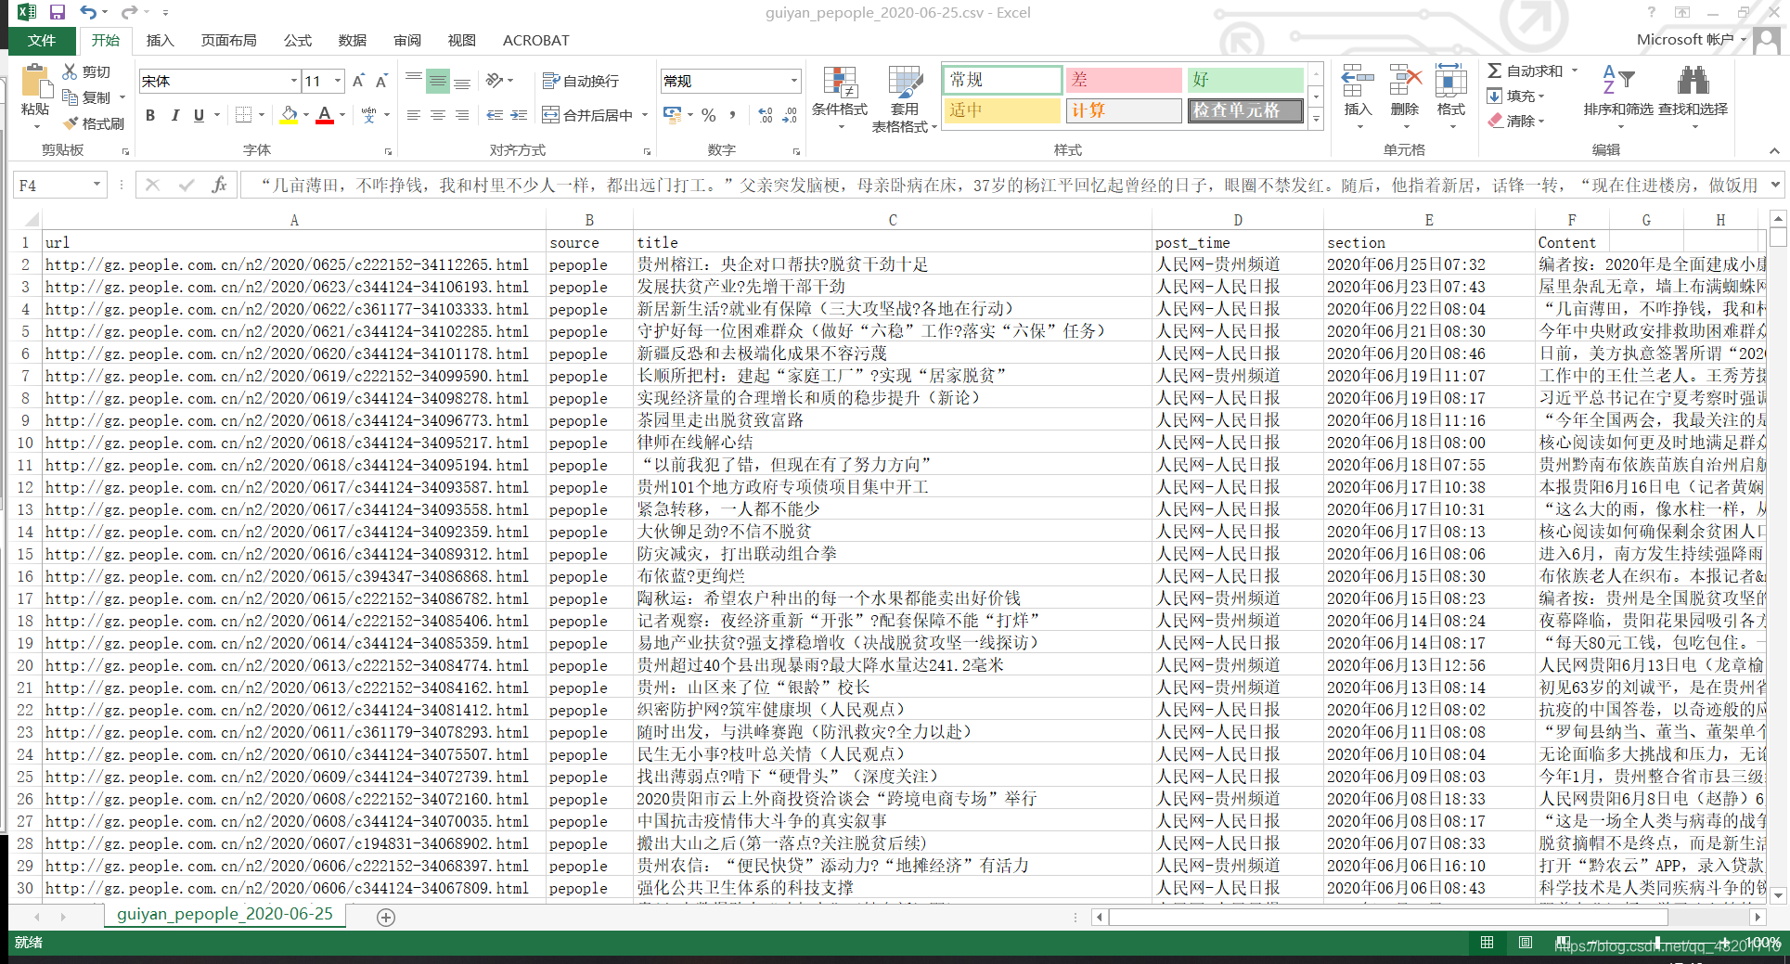
Task: Apply the Bad (差) cell style
Action: [x=1123, y=80]
